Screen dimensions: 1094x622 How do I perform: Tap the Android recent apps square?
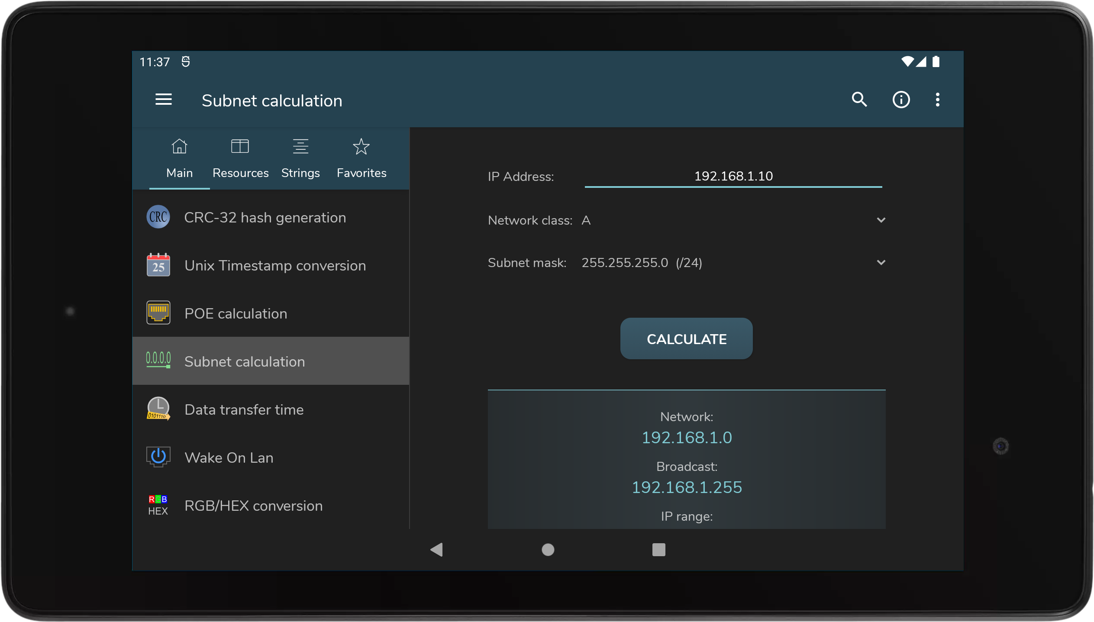(x=658, y=550)
